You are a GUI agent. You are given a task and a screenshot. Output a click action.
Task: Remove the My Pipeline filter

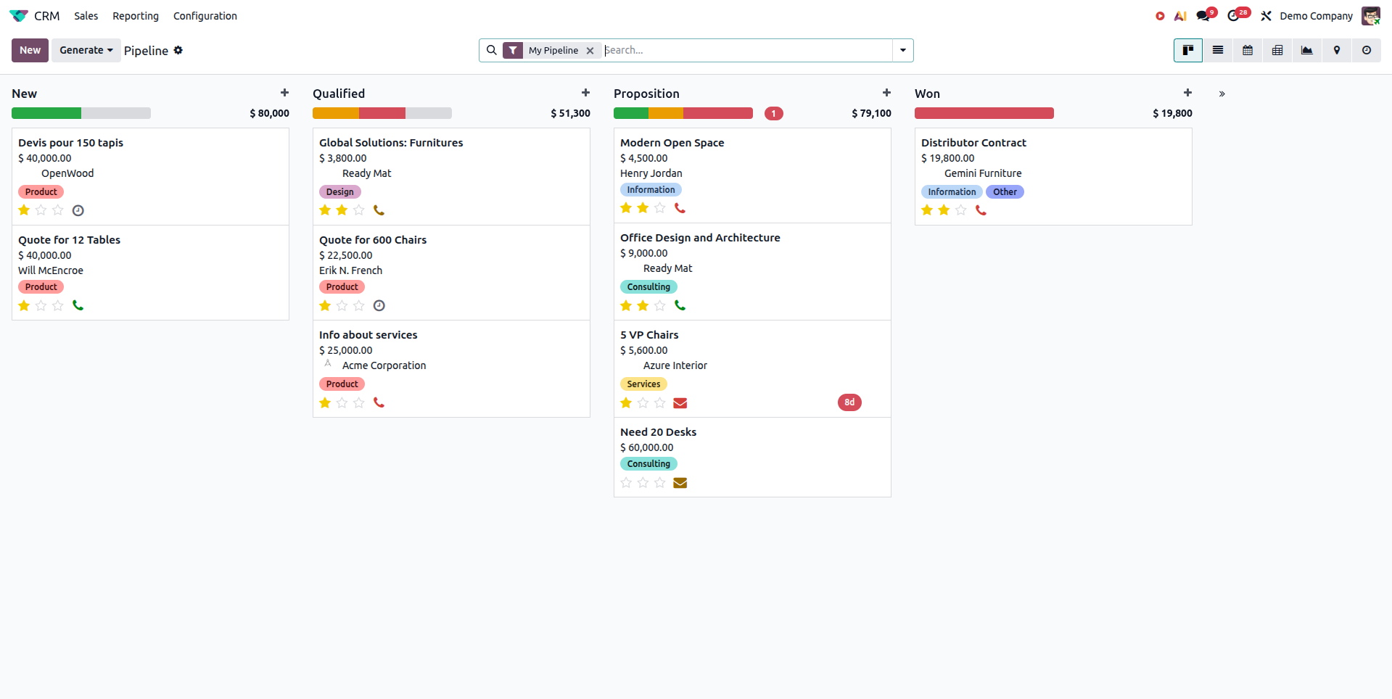(590, 51)
